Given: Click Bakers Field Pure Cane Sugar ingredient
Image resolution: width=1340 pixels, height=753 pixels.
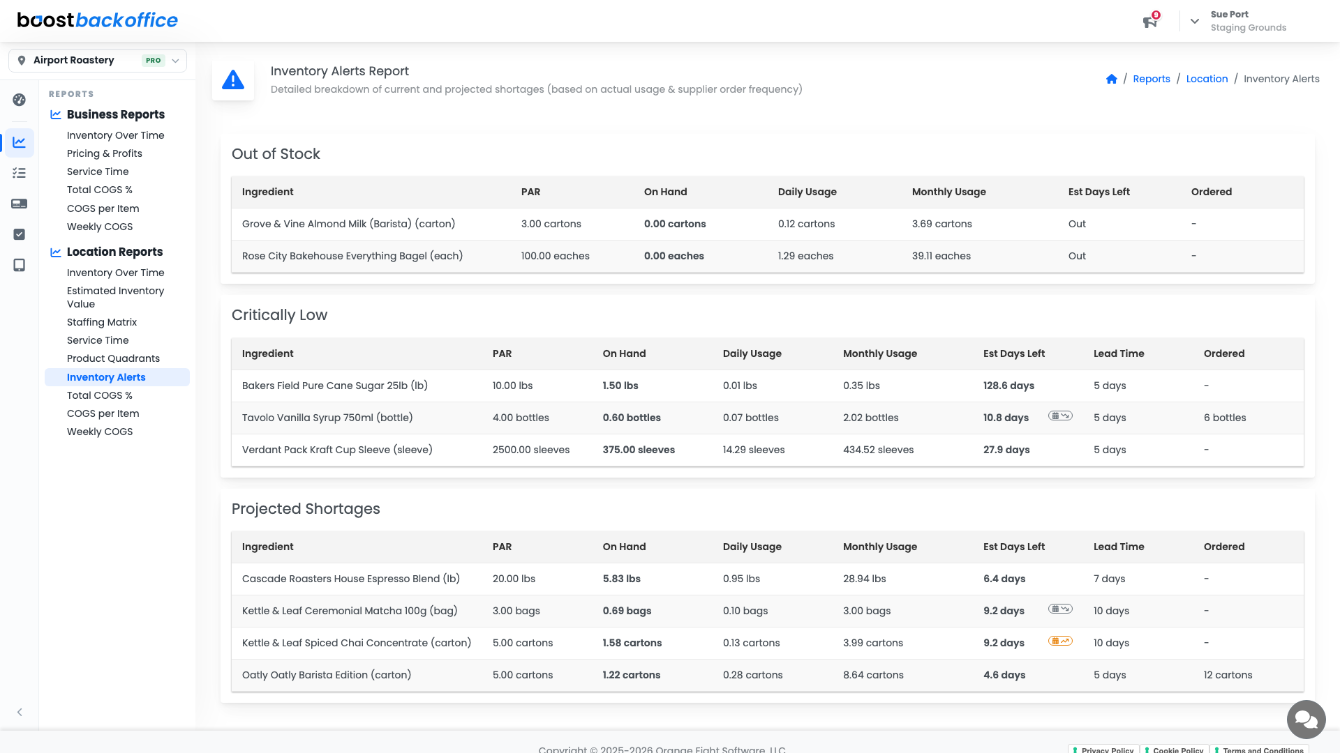Looking at the screenshot, I should tap(335, 386).
